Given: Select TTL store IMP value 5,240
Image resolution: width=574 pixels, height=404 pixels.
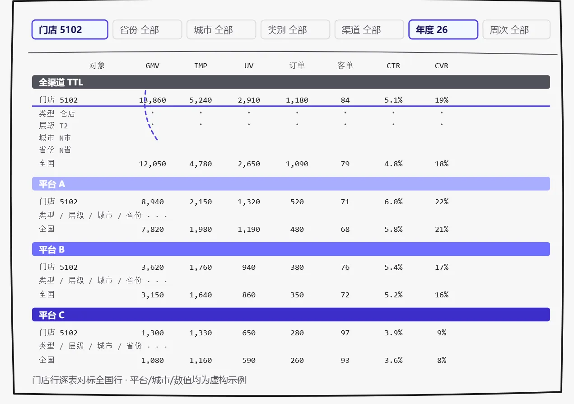Looking at the screenshot, I should coord(201,100).
